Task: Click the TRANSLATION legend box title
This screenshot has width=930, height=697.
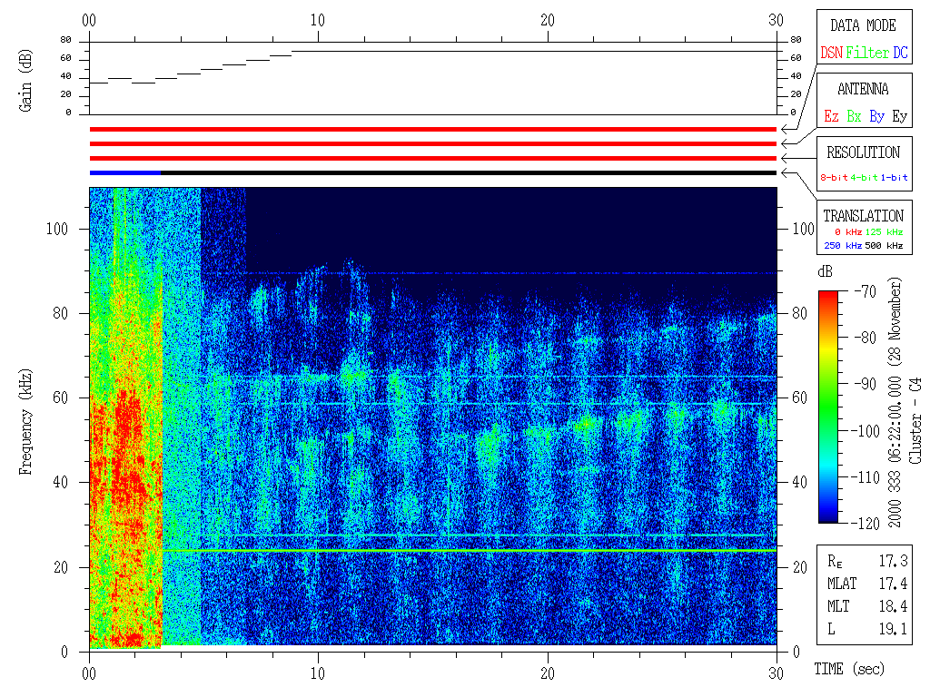Action: click(x=863, y=216)
